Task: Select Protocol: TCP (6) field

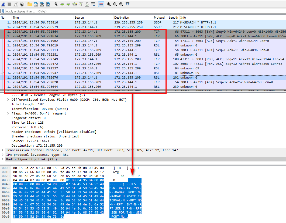Action: 27,127
